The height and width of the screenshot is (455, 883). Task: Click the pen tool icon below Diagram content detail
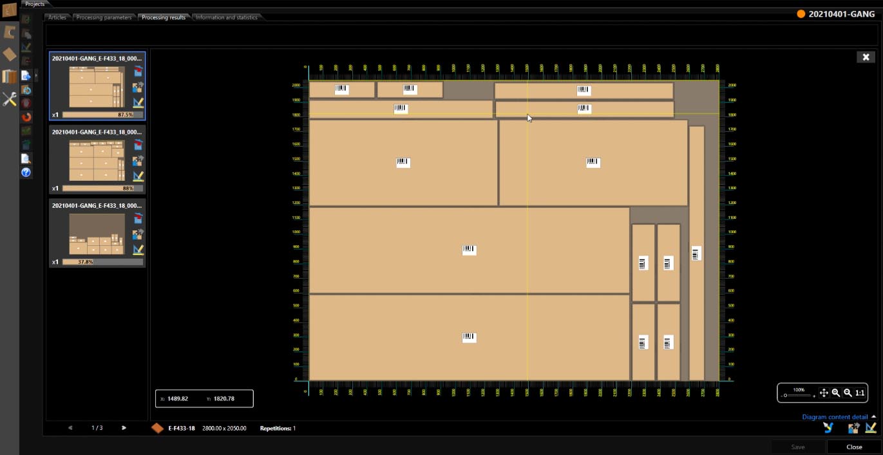[x=828, y=428]
